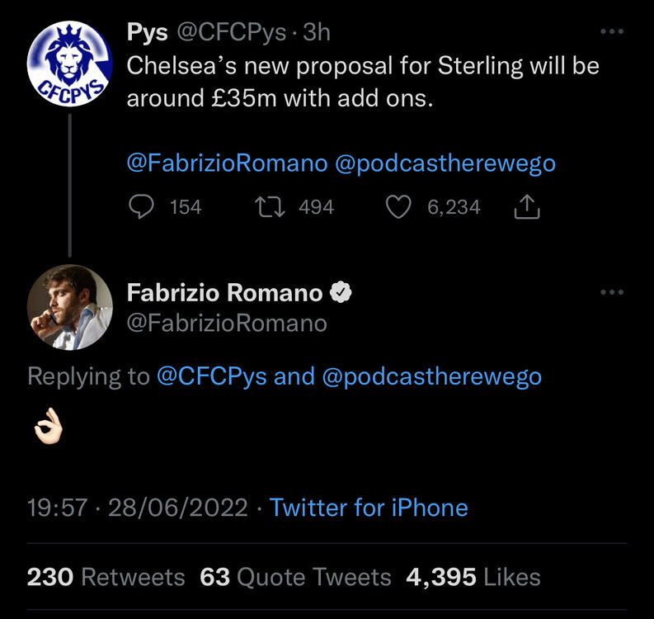Viewport: 654px width, 619px height.
Task: Follow the @podcastherewego mention in Pys tweet
Action: click(445, 163)
